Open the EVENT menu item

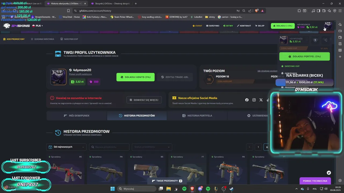[x=197, y=26]
